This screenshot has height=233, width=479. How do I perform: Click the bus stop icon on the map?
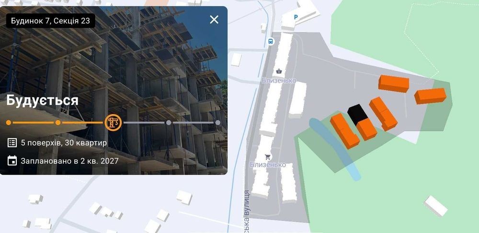[x=271, y=42]
